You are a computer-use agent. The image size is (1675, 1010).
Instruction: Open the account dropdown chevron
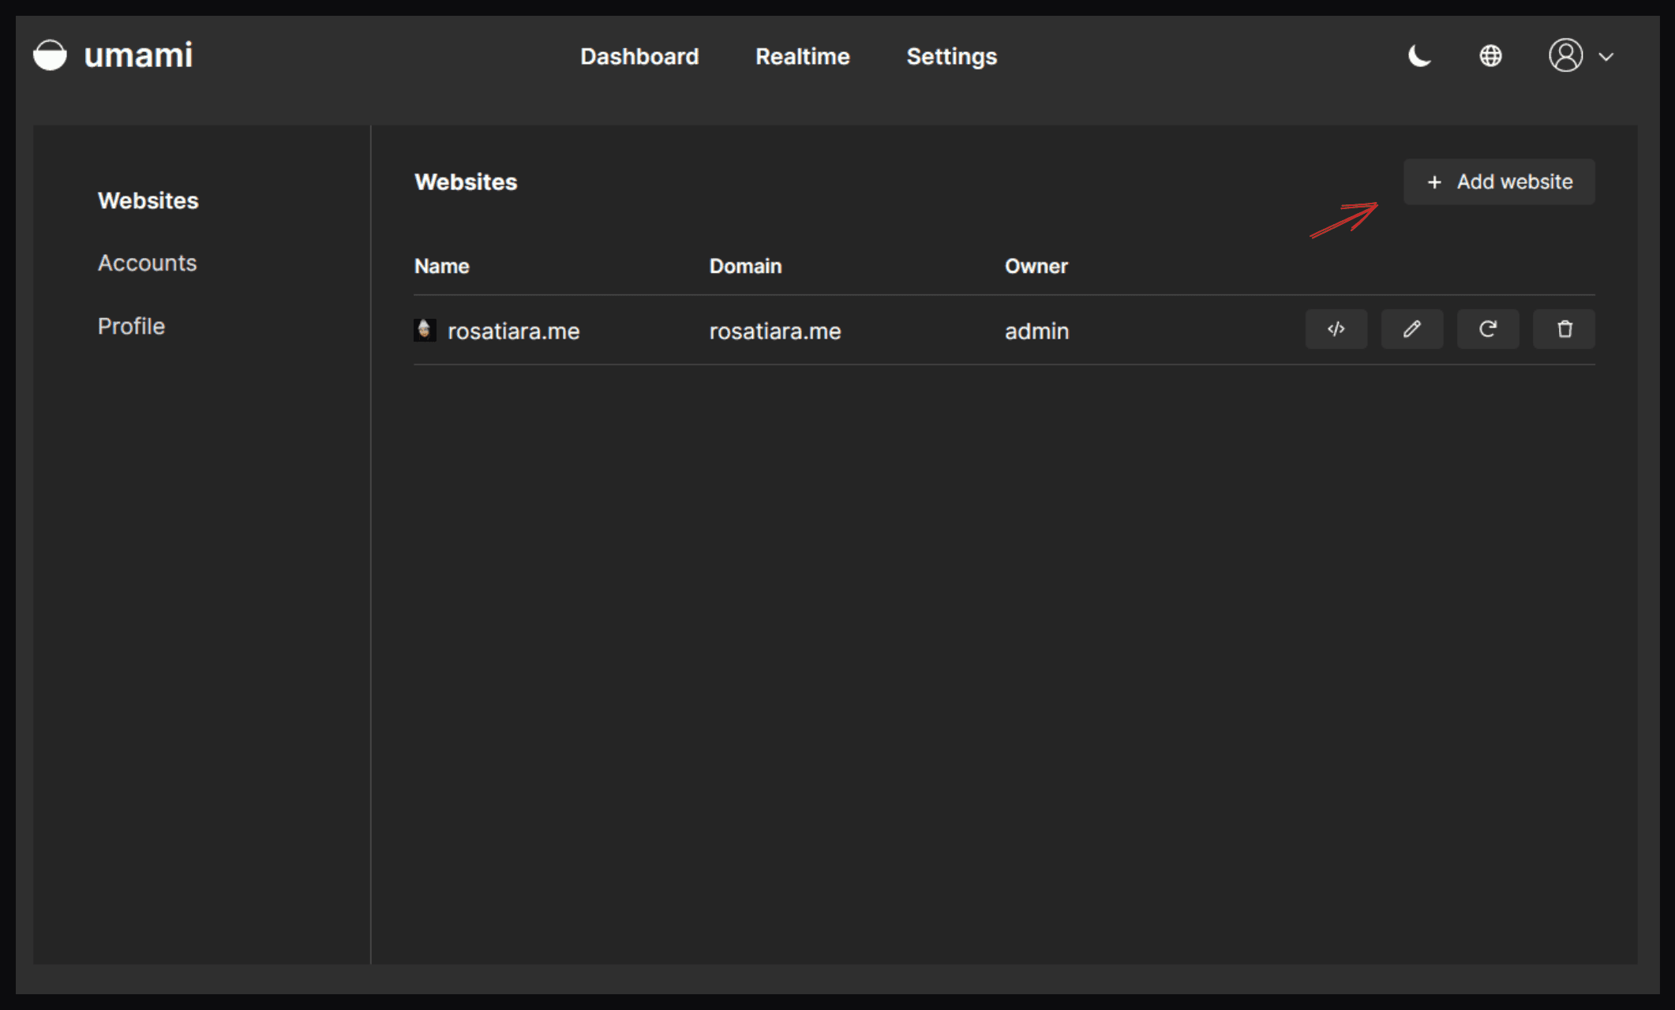pos(1606,56)
